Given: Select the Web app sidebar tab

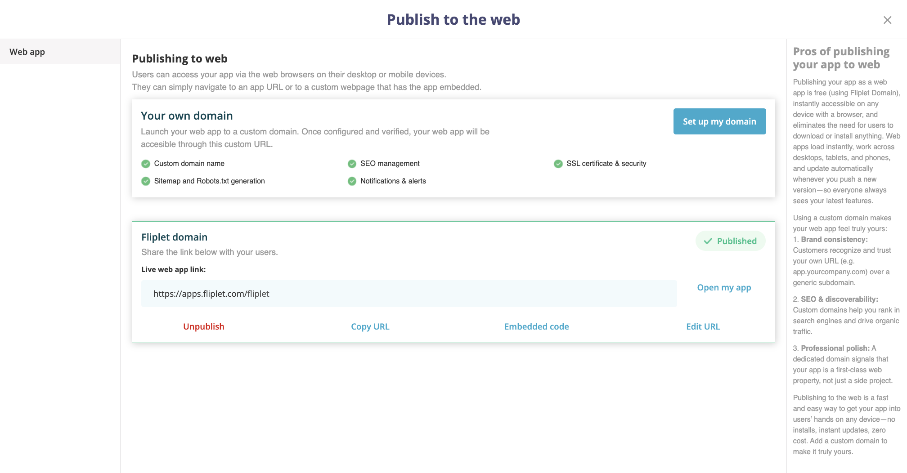Looking at the screenshot, I should 60,52.
